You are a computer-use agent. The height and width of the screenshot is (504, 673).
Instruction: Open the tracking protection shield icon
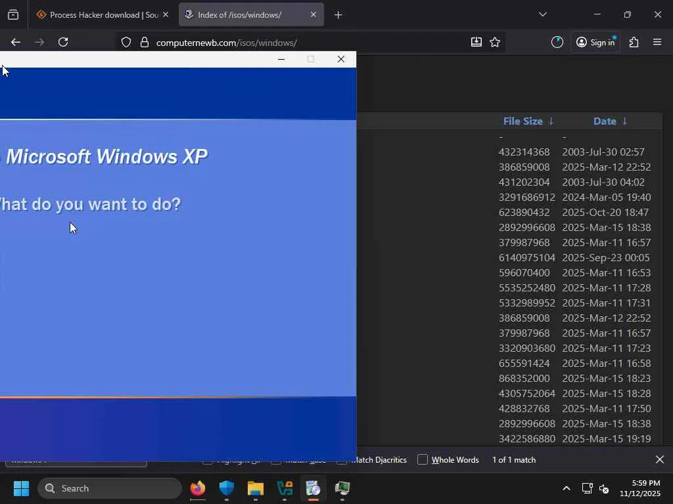click(x=126, y=42)
